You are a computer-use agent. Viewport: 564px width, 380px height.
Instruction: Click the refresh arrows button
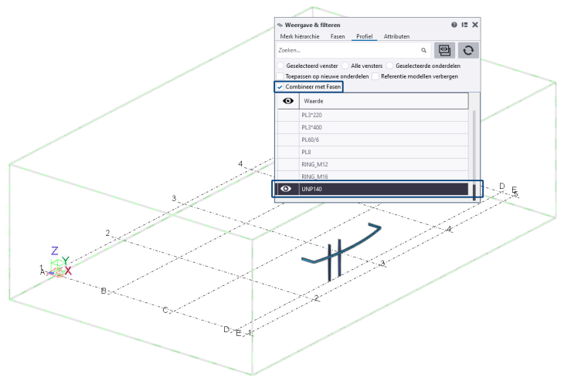pyautogui.click(x=467, y=50)
